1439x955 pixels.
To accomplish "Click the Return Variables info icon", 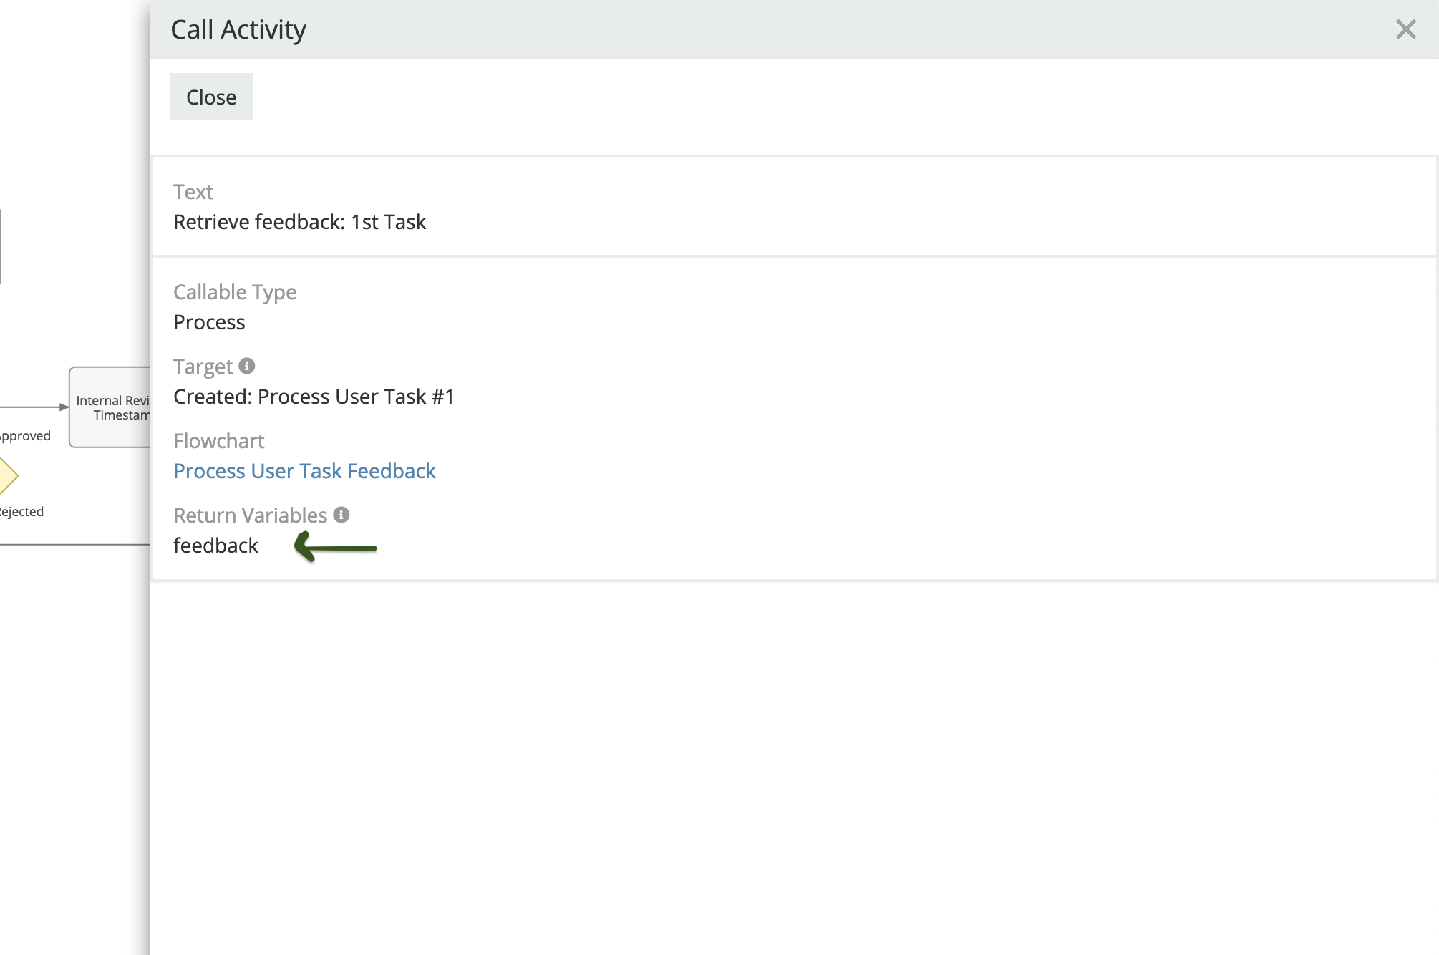I will (341, 515).
